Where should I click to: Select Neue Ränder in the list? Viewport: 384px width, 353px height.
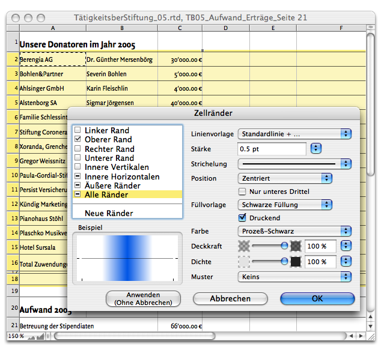(109, 213)
